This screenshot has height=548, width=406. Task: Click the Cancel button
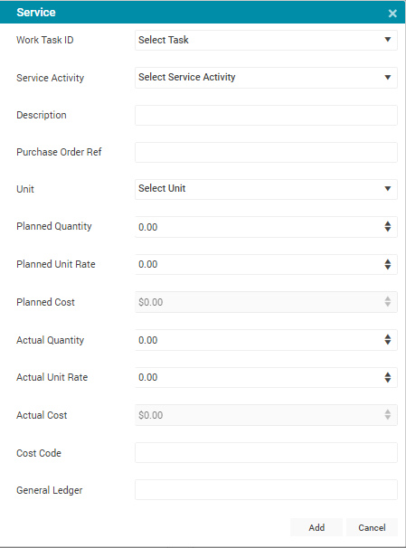click(372, 527)
